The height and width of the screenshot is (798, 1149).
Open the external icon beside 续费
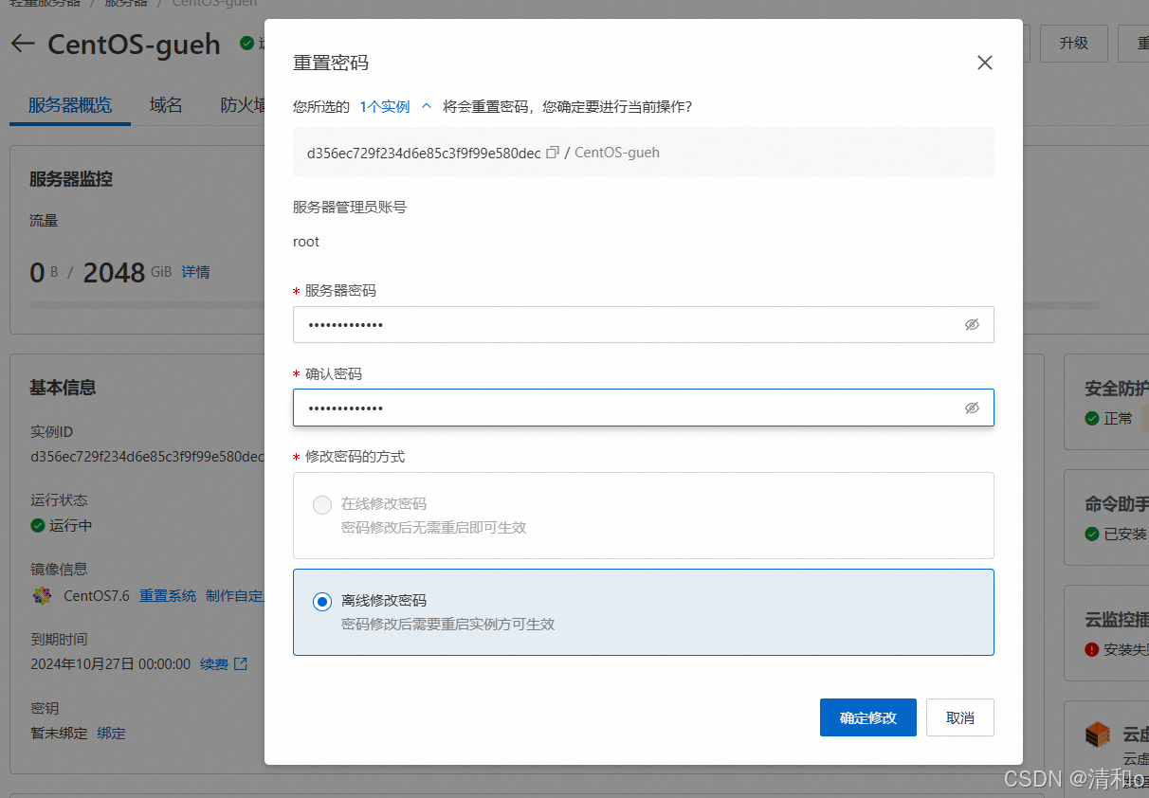[x=241, y=664]
